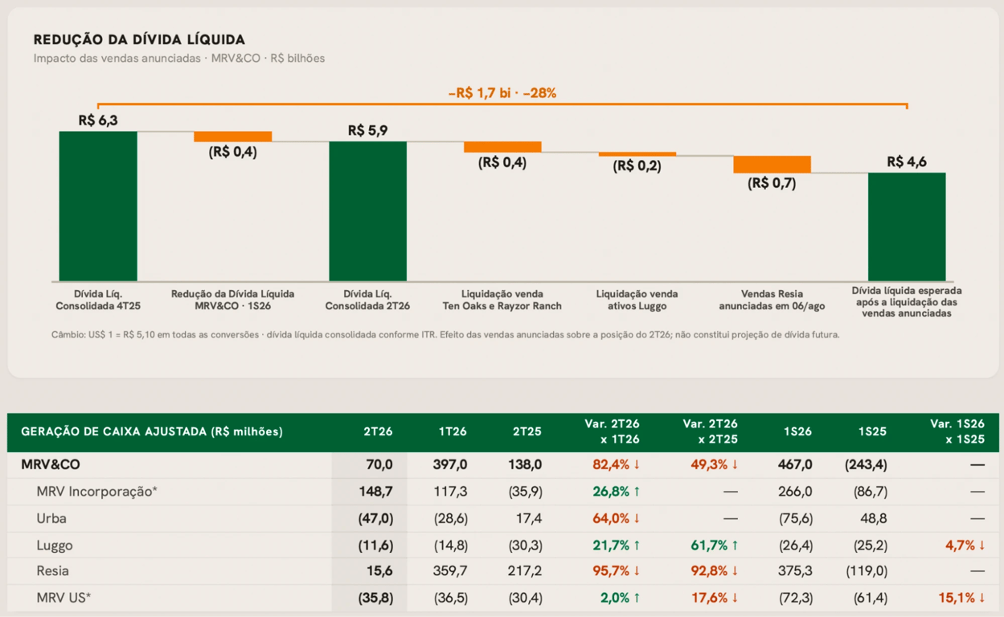Click the 'Var. 2T26 x 1T26' column header
This screenshot has height=617, width=1004.
pos(611,432)
